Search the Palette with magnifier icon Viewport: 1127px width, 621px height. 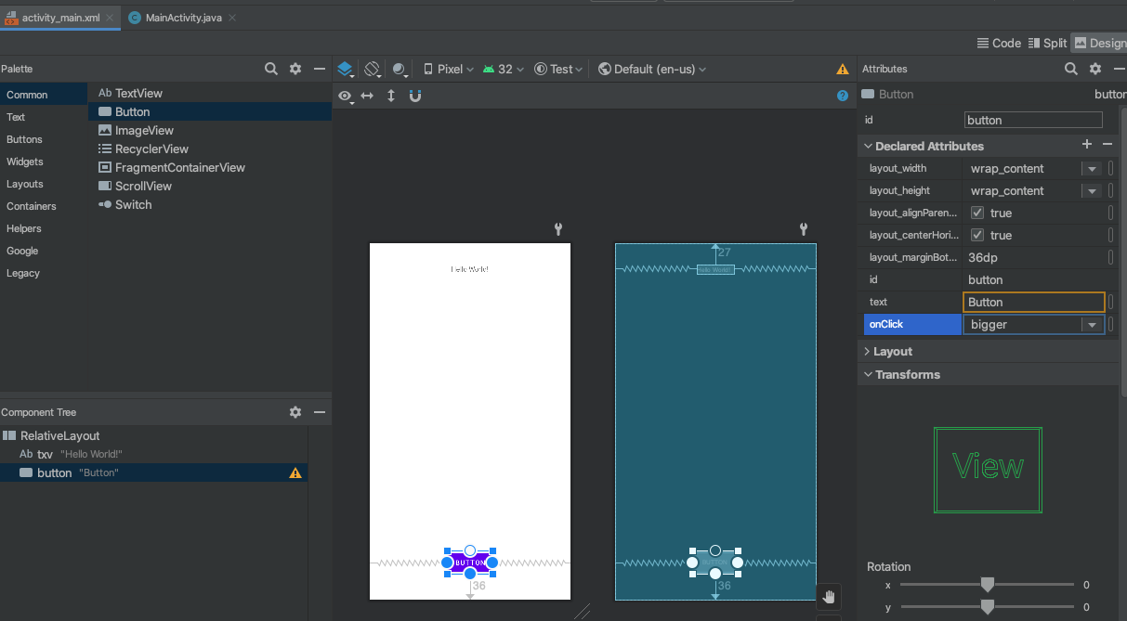[x=271, y=69]
